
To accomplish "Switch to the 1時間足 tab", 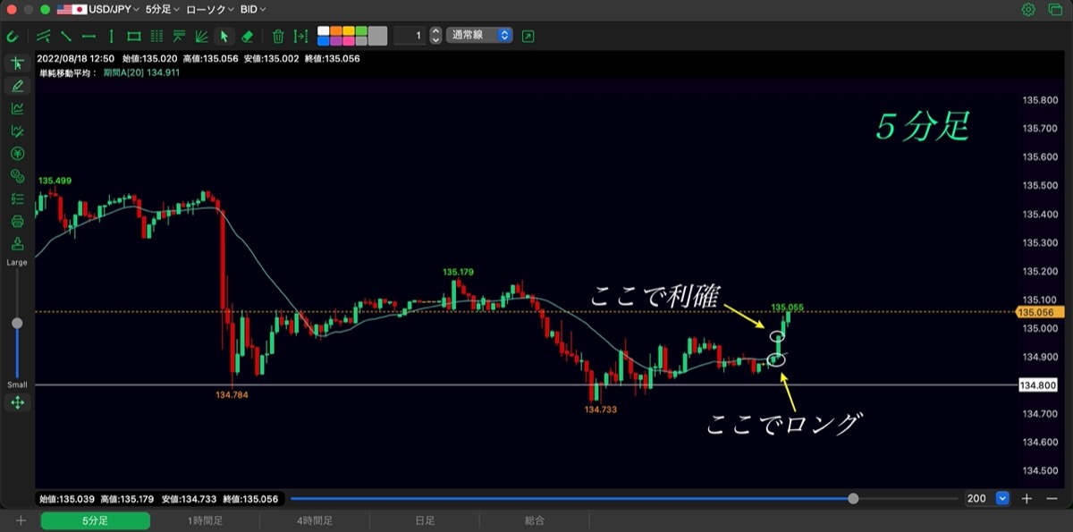I will [x=206, y=520].
